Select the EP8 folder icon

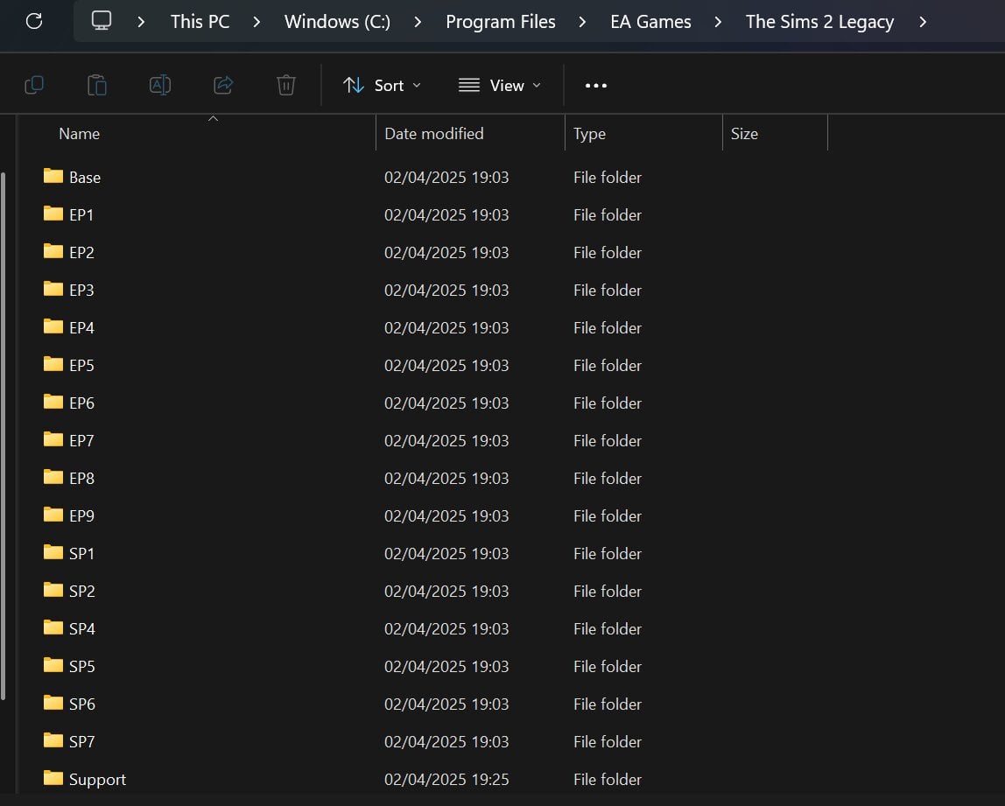(x=53, y=477)
